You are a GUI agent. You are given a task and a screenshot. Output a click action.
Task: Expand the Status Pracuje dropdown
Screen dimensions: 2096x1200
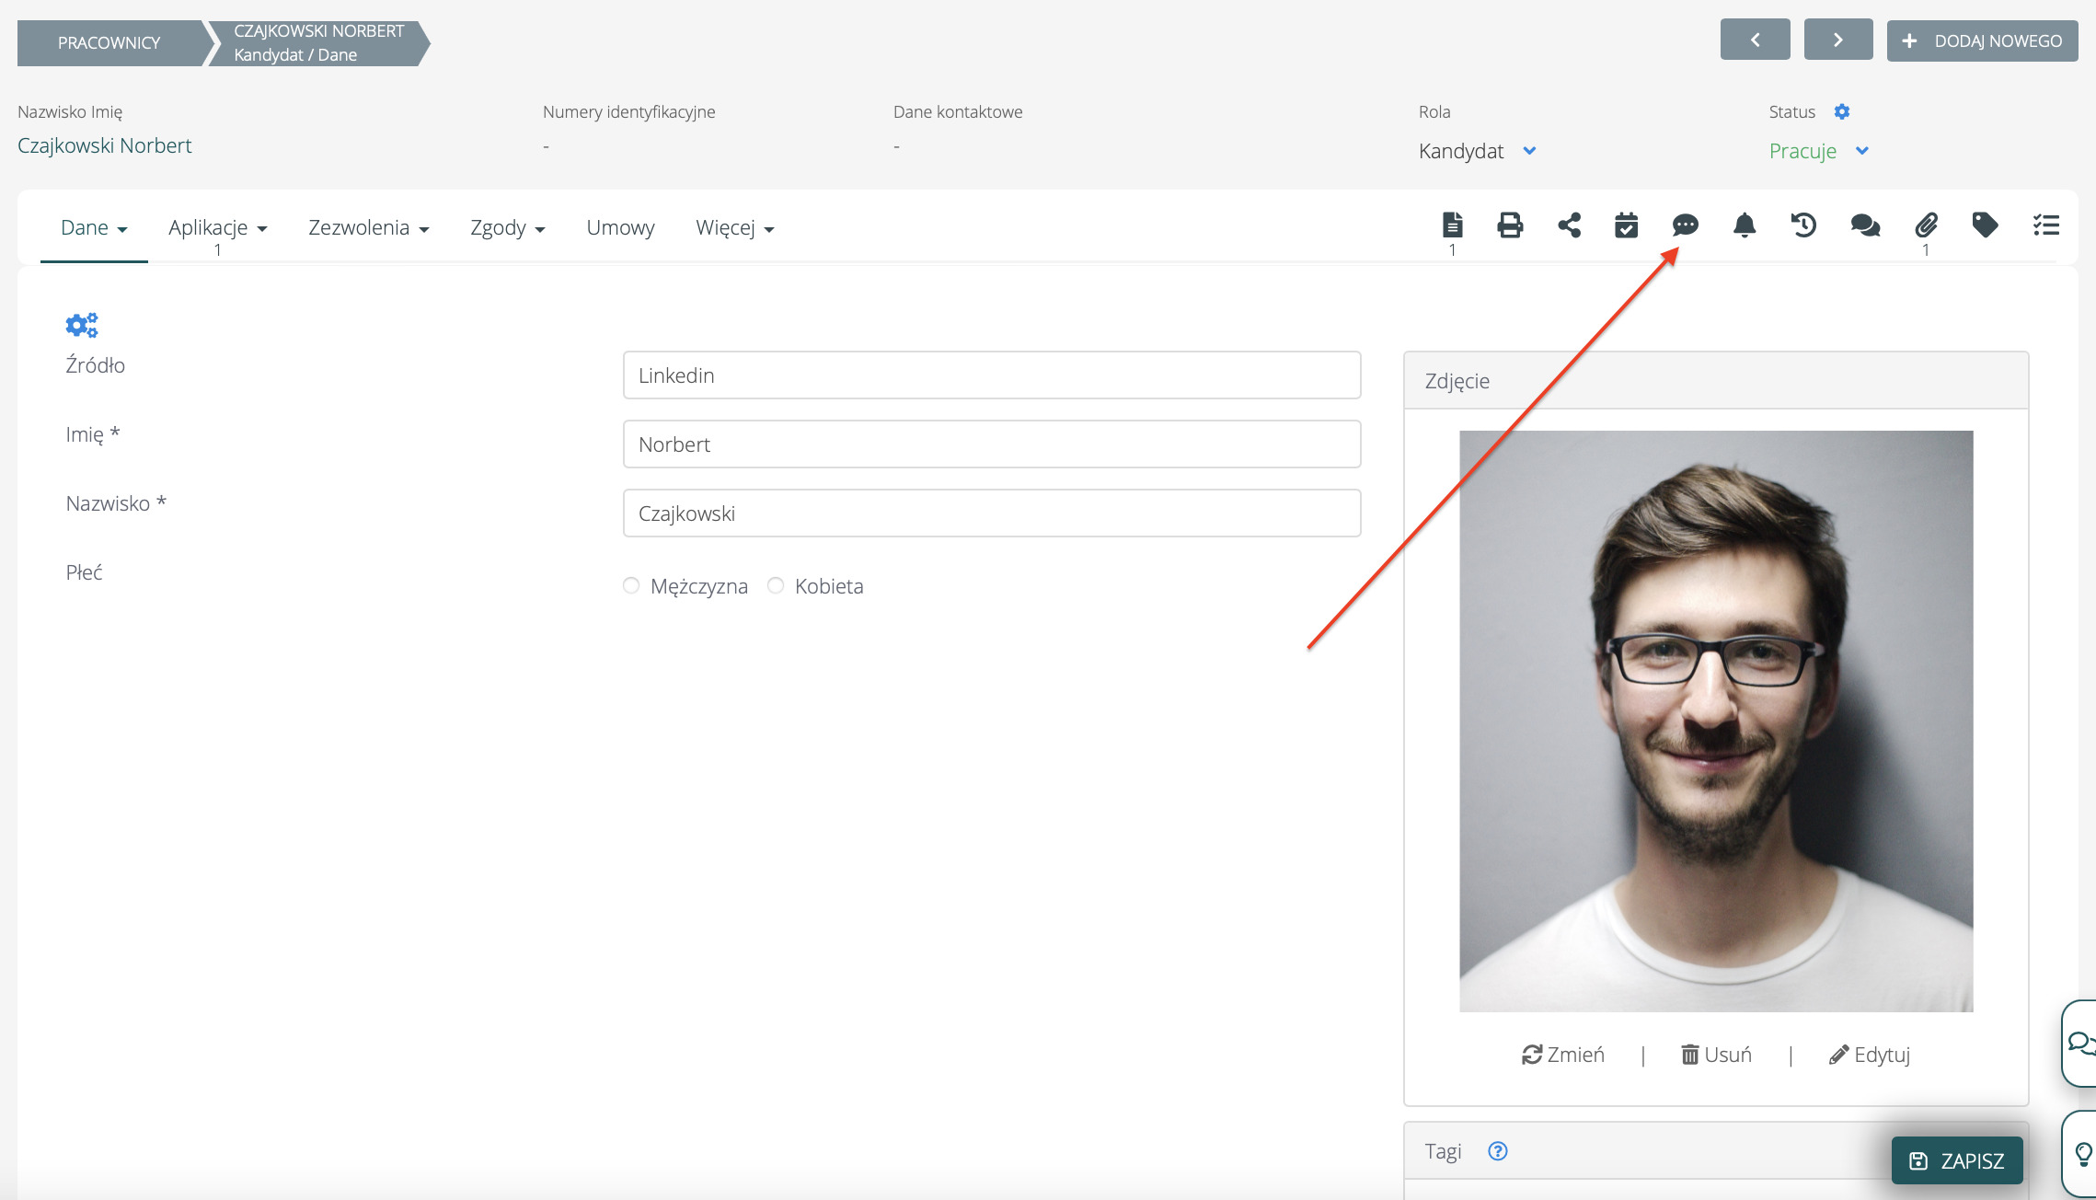(x=1861, y=151)
